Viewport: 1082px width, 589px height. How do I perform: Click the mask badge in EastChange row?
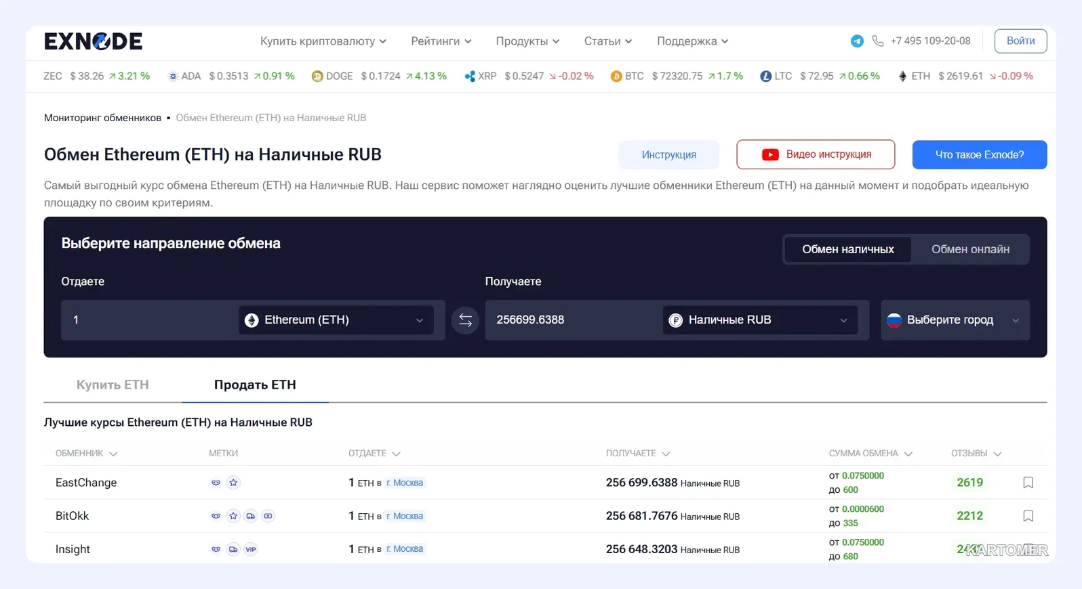click(216, 483)
